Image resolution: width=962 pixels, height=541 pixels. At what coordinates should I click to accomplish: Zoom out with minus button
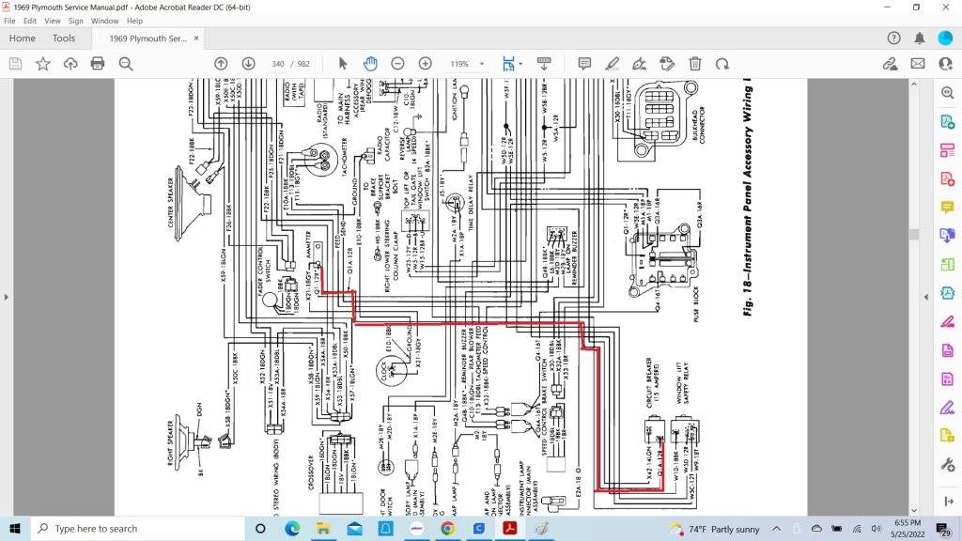tap(397, 64)
